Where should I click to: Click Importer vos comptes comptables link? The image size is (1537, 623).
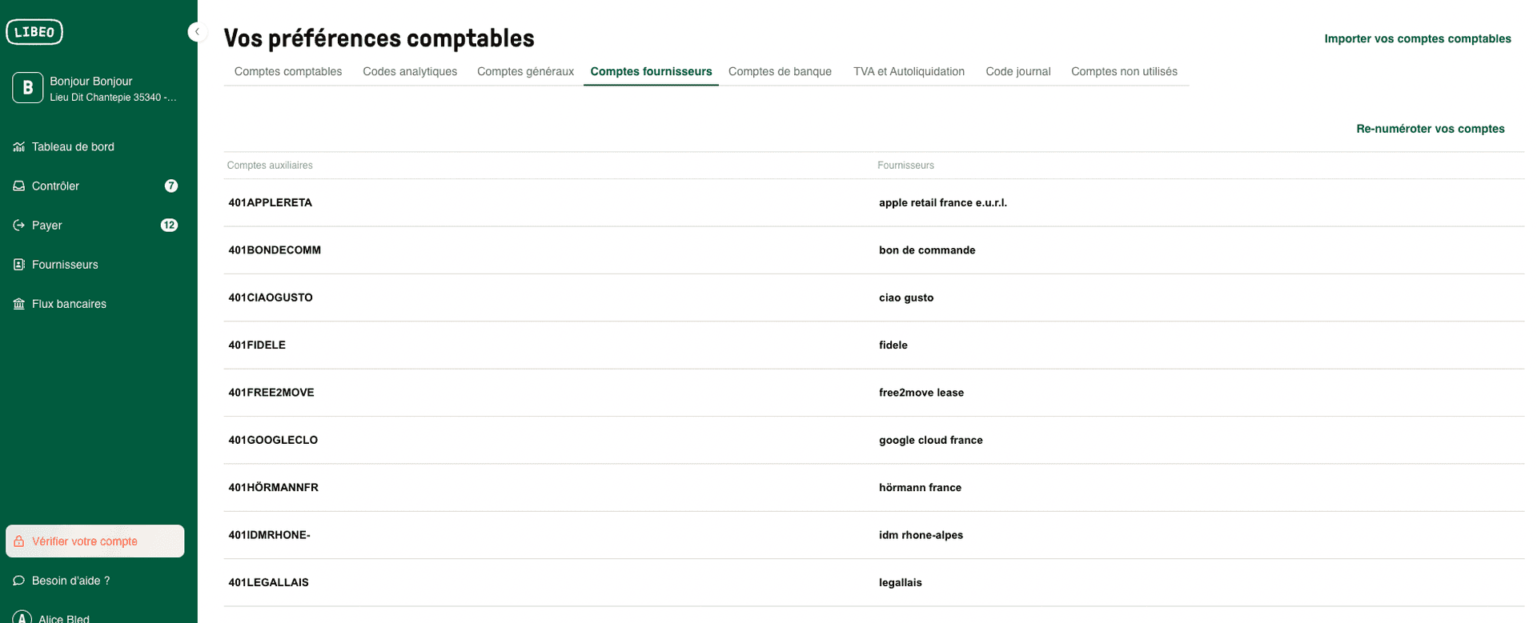[x=1418, y=38]
